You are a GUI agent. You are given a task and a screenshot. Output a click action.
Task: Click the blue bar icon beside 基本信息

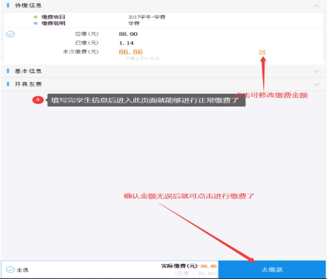[8, 71]
